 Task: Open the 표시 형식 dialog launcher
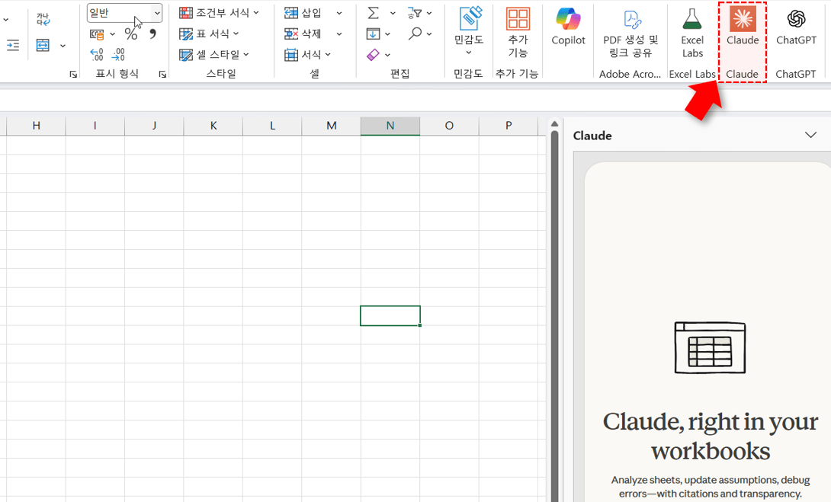point(161,73)
